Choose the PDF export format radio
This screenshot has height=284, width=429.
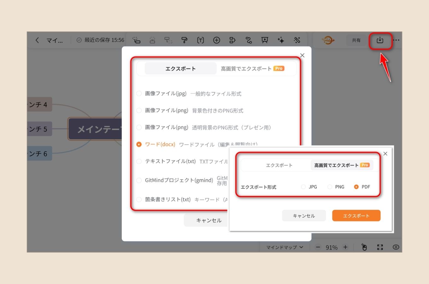point(356,187)
